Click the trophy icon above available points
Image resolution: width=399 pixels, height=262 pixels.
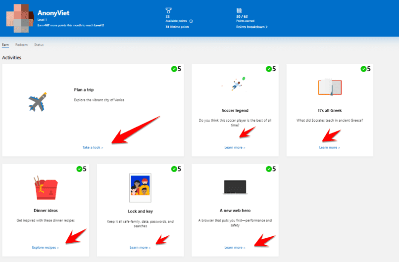(x=168, y=10)
